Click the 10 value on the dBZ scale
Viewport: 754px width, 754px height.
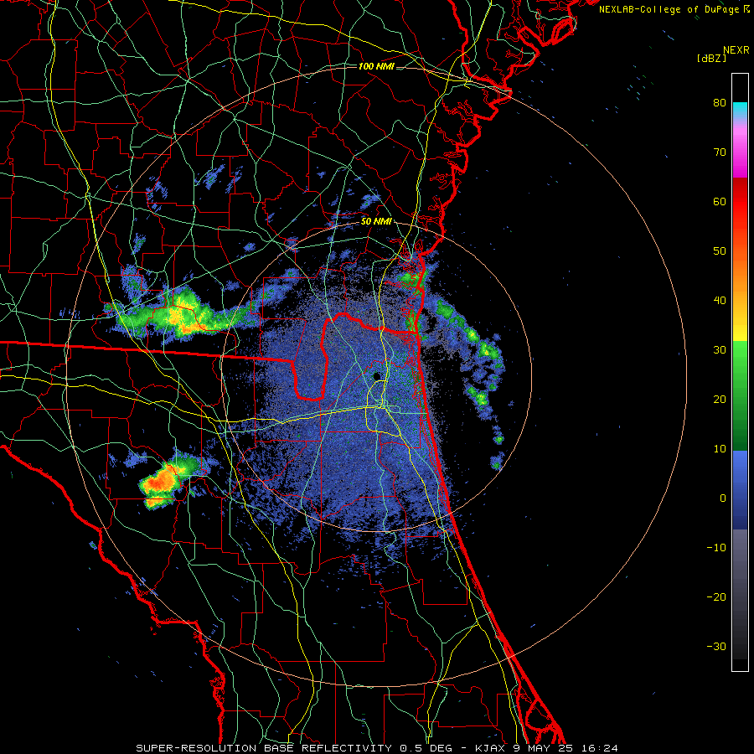[x=720, y=449]
